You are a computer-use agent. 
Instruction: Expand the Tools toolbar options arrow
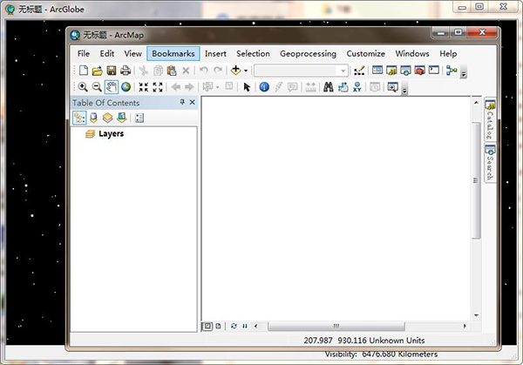tap(406, 89)
